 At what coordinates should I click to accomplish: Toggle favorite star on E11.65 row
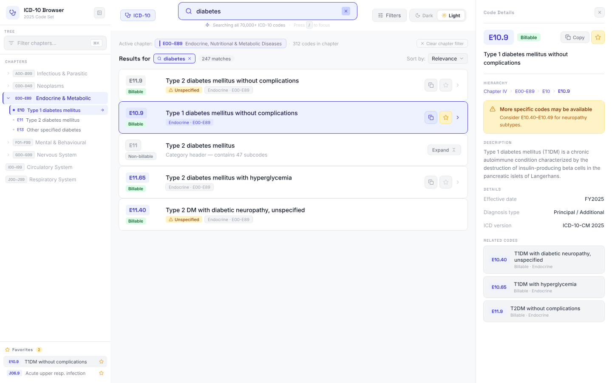[445, 182]
